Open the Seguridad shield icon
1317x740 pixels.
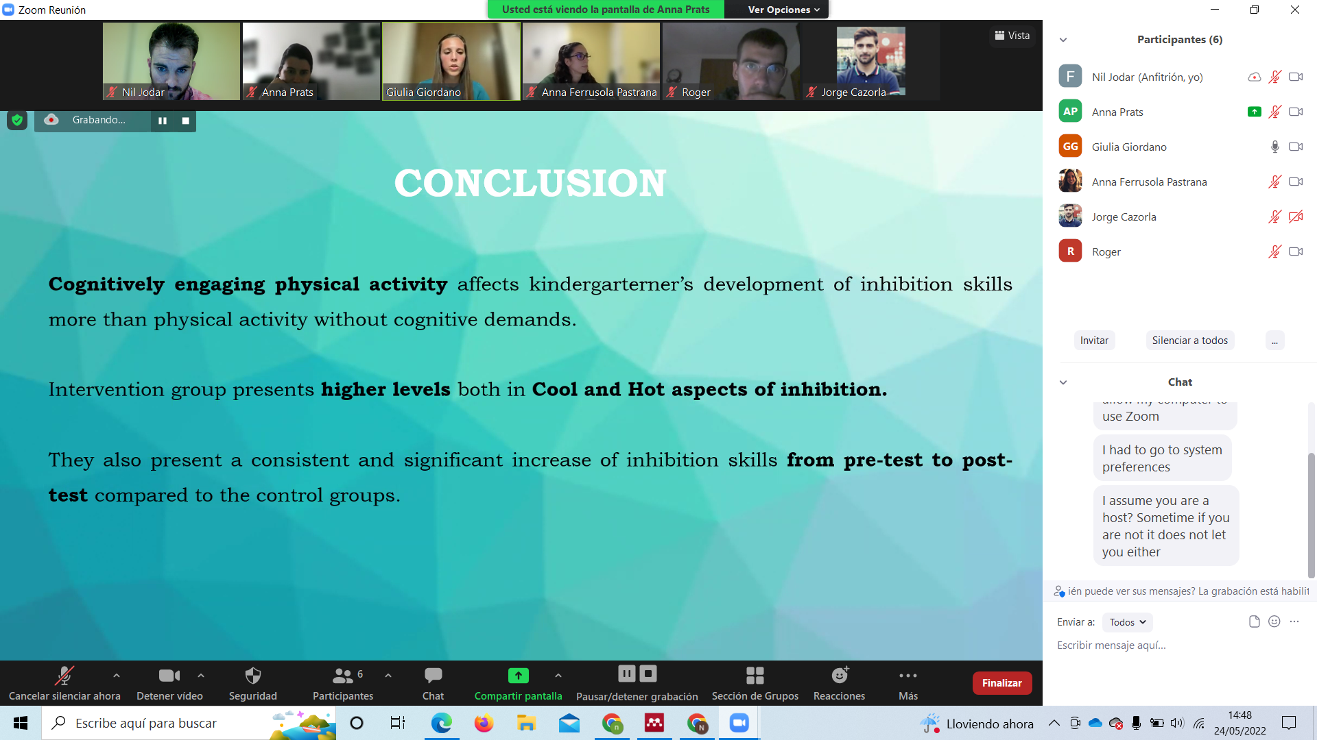252,676
